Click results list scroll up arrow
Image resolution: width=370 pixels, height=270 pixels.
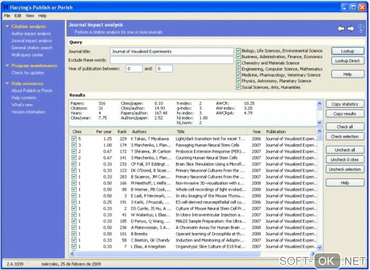pos(320,131)
